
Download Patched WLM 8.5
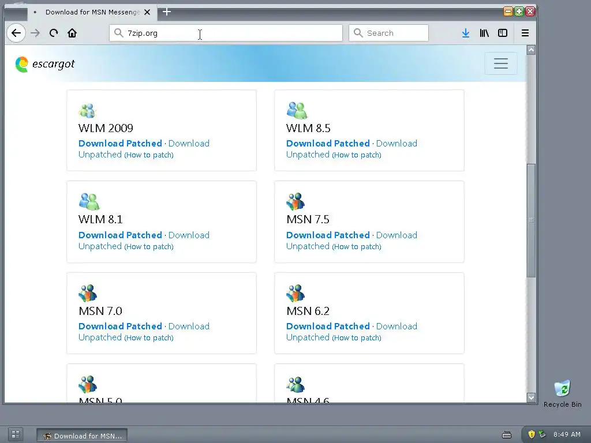328,143
